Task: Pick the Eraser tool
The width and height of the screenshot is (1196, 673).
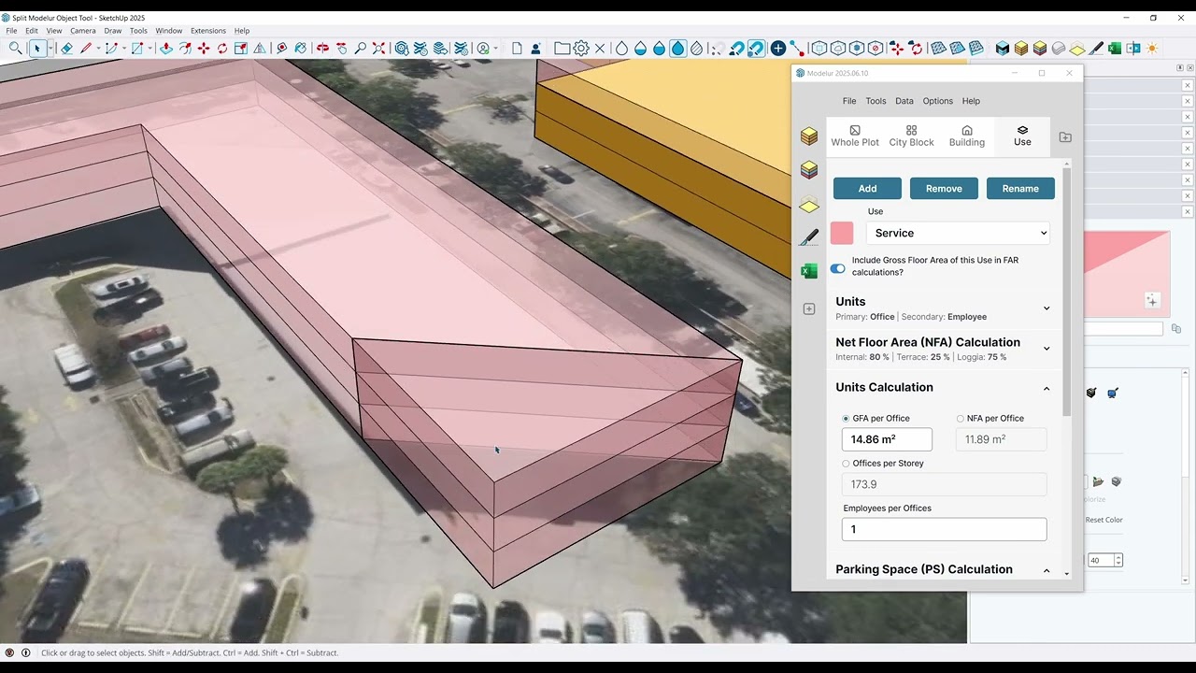Action: [x=67, y=49]
